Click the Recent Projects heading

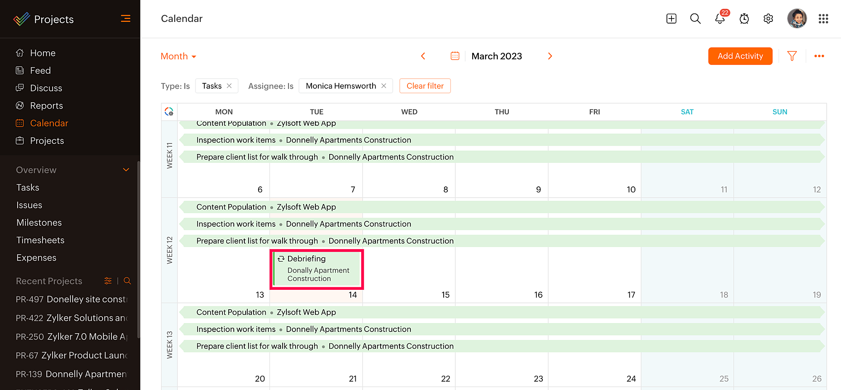[x=49, y=281]
